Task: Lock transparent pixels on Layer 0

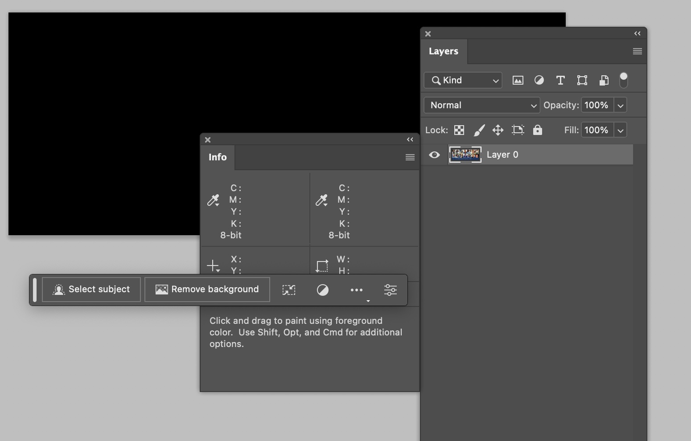Action: point(459,130)
